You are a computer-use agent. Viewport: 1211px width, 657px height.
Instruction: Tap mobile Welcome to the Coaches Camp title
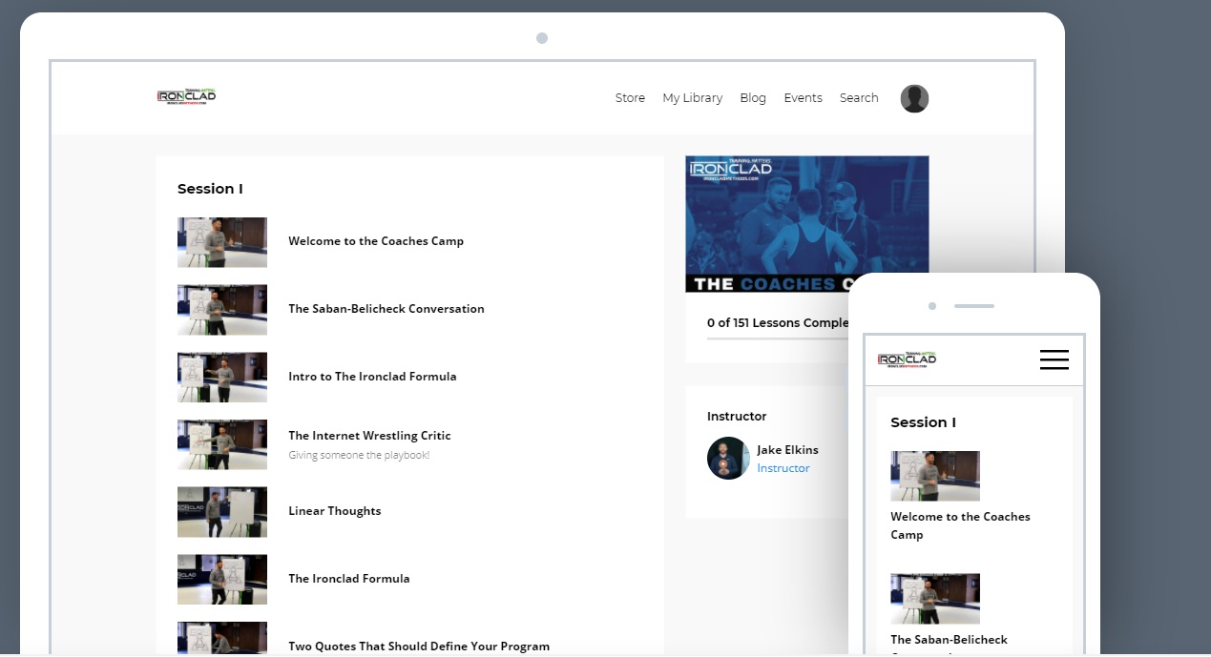960,525
